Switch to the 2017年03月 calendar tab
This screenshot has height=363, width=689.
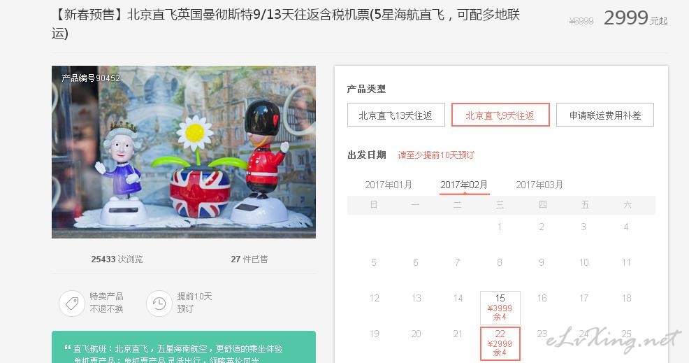(539, 185)
